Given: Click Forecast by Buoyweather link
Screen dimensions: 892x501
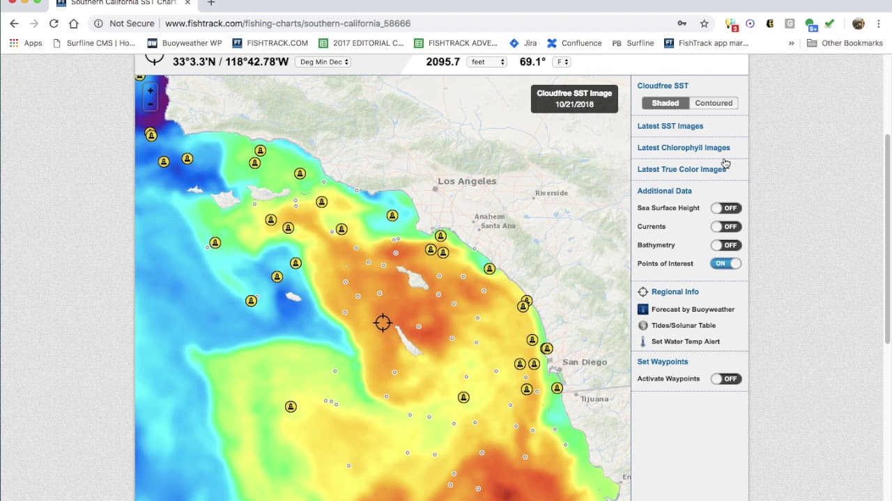Looking at the screenshot, I should pyautogui.click(x=693, y=310).
